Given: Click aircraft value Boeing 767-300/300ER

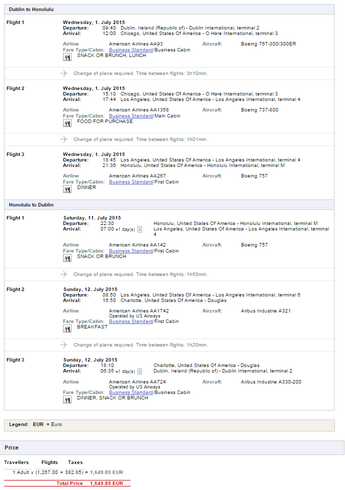Looking at the screenshot, I should [x=268, y=44].
